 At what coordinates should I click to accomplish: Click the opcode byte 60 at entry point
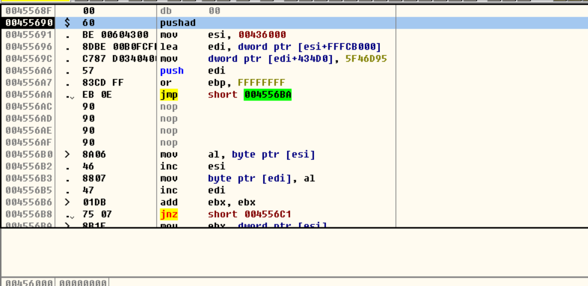pyautogui.click(x=89, y=23)
